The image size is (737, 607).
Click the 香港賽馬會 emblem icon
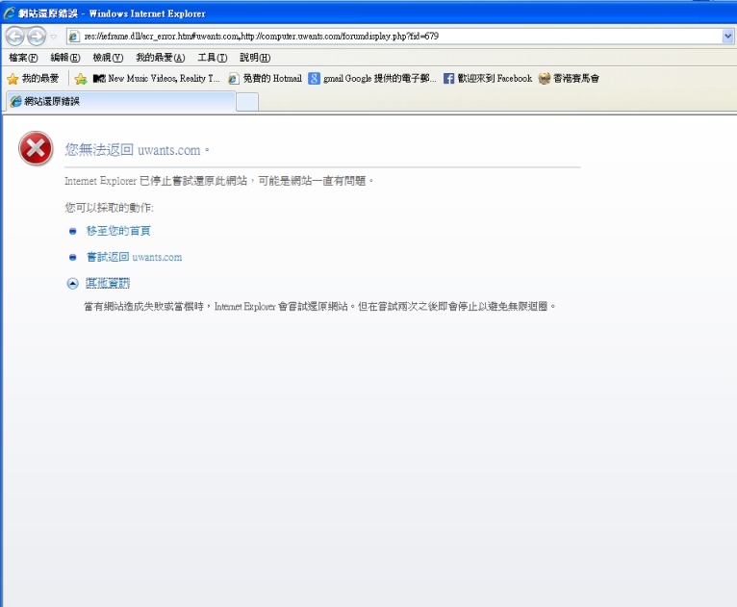(545, 79)
